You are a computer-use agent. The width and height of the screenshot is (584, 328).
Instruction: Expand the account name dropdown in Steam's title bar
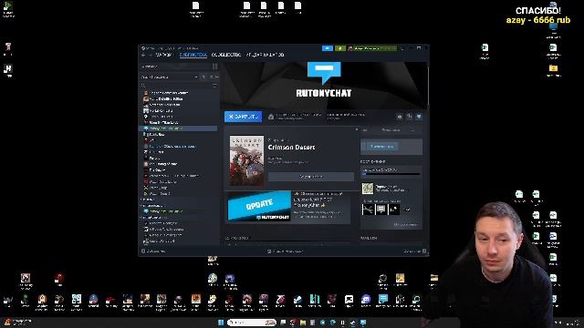372,48
